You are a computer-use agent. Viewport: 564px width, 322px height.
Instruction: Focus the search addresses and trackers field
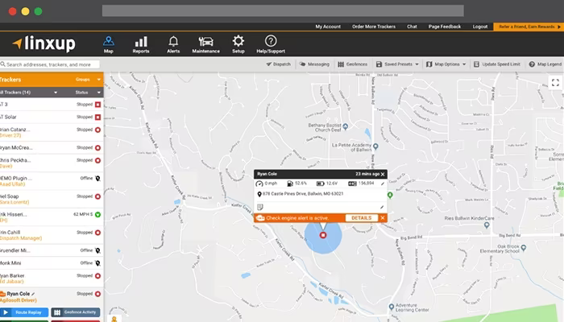50,64
